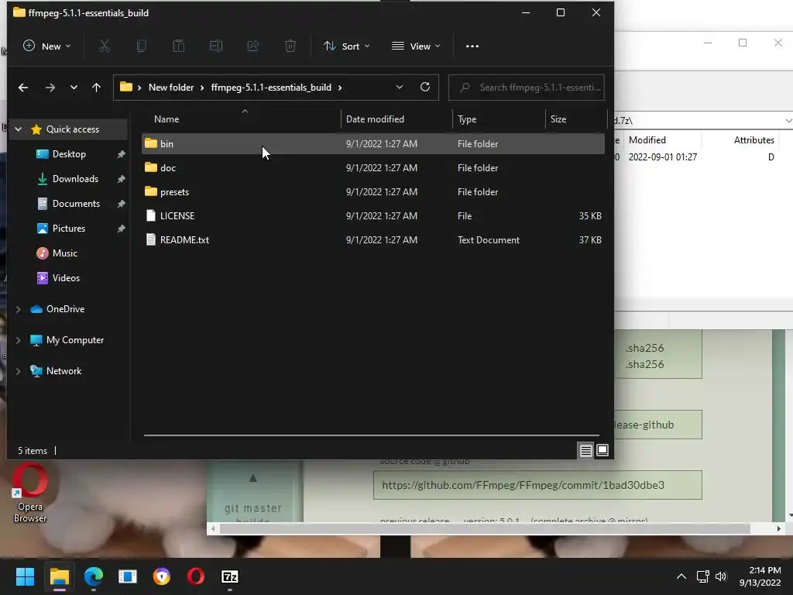Image resolution: width=793 pixels, height=595 pixels.
Task: Sort by Date modified column header
Action: point(396,119)
